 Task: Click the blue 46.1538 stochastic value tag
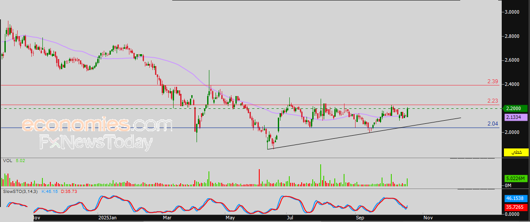coord(516,199)
